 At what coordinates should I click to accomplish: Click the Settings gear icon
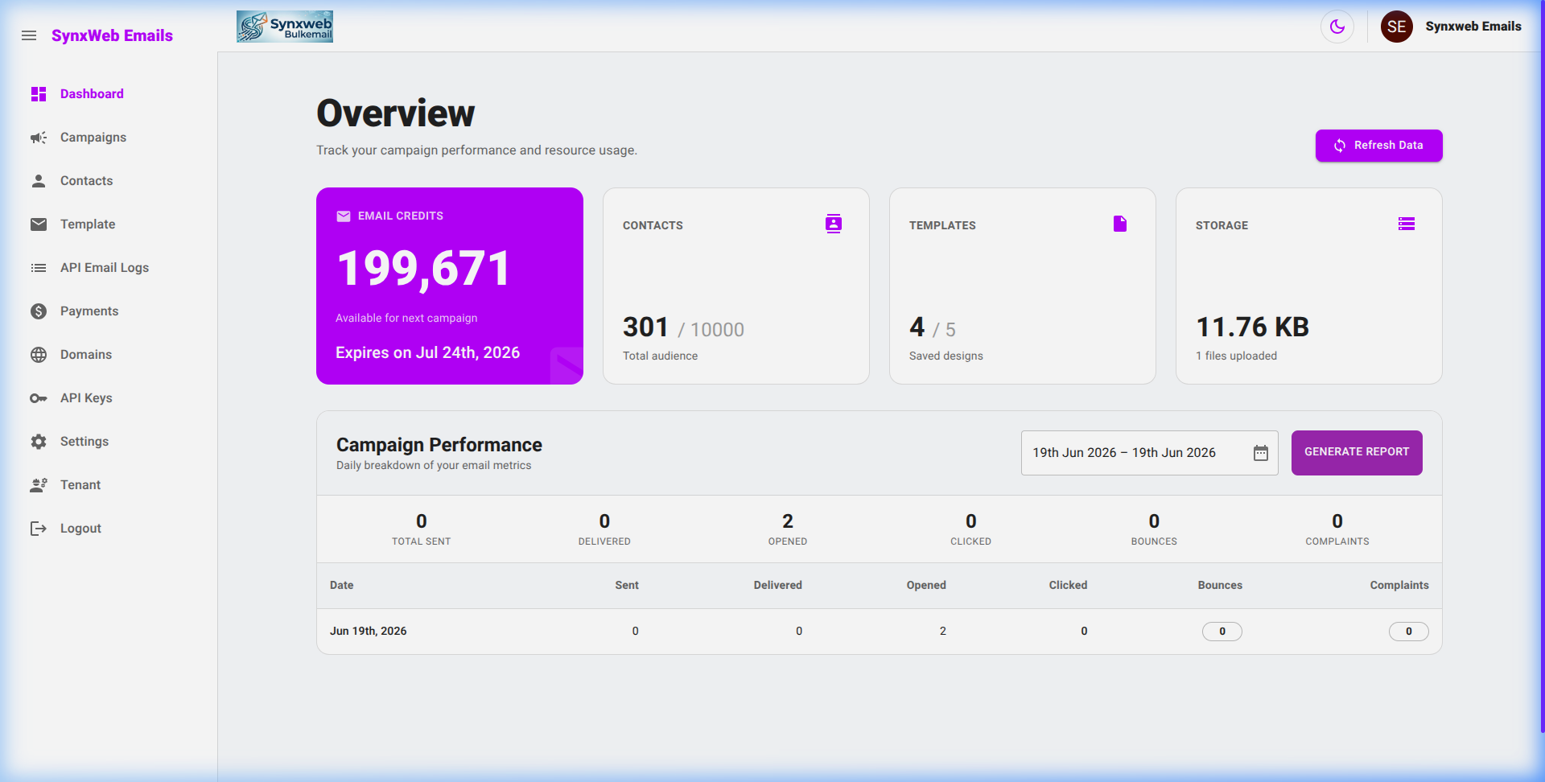coord(39,442)
